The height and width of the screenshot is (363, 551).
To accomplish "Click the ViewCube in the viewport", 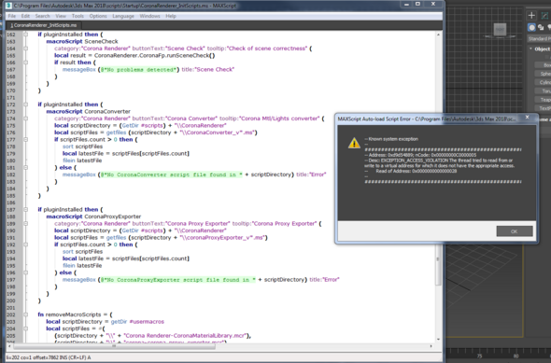I will 500,29.
